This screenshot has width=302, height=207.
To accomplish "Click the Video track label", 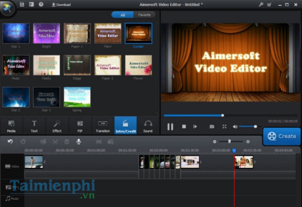I will coord(12,166).
